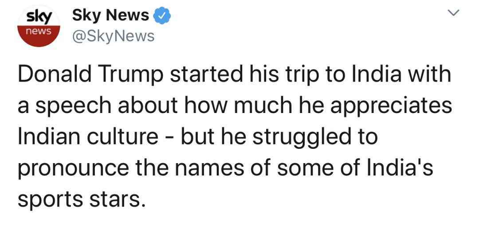Screen dimensions: 479x226
Task: Visit the @SkyNews handle
Action: [x=113, y=36]
